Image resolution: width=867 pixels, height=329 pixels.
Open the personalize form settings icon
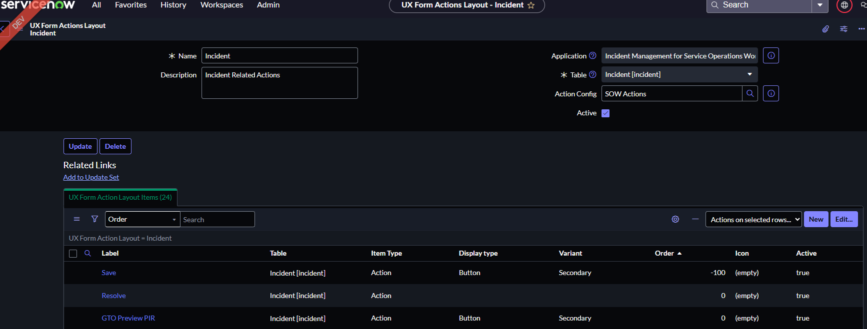843,29
